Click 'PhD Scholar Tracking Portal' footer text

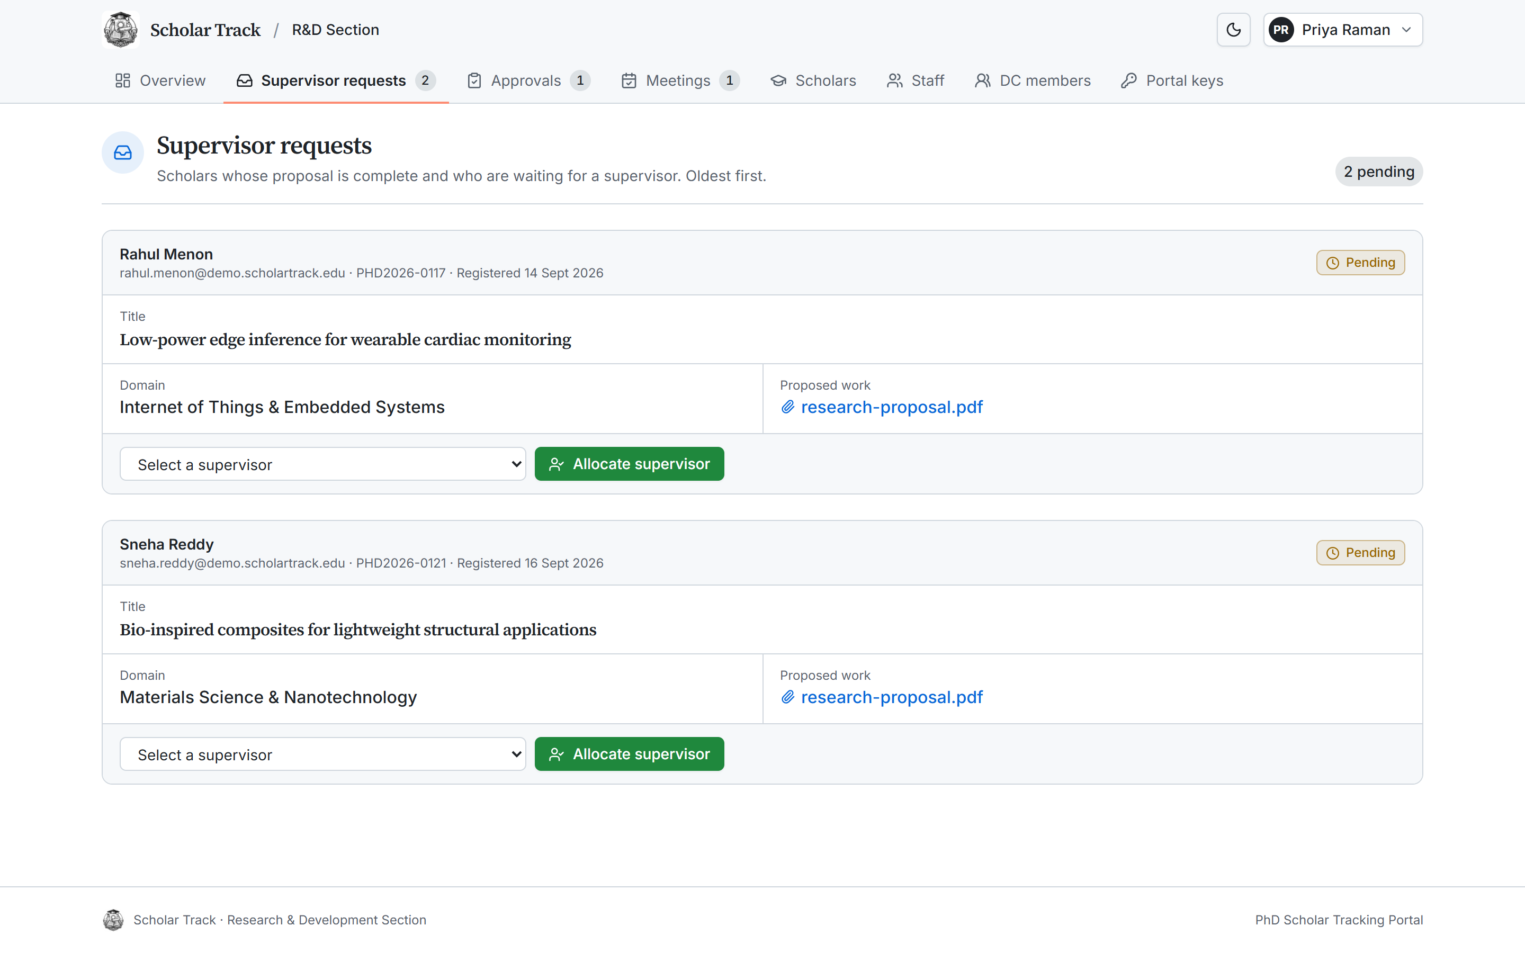1339,920
